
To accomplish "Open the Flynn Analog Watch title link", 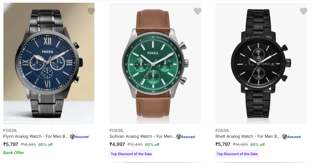I will [36, 136].
